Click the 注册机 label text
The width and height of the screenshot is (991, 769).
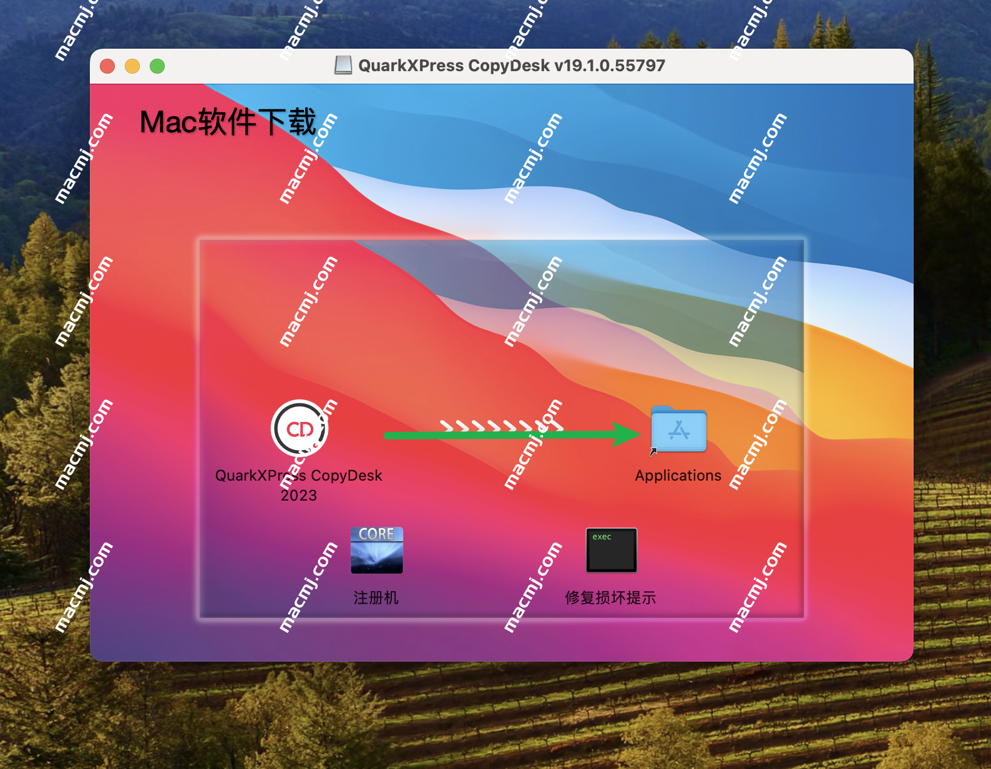point(376,598)
